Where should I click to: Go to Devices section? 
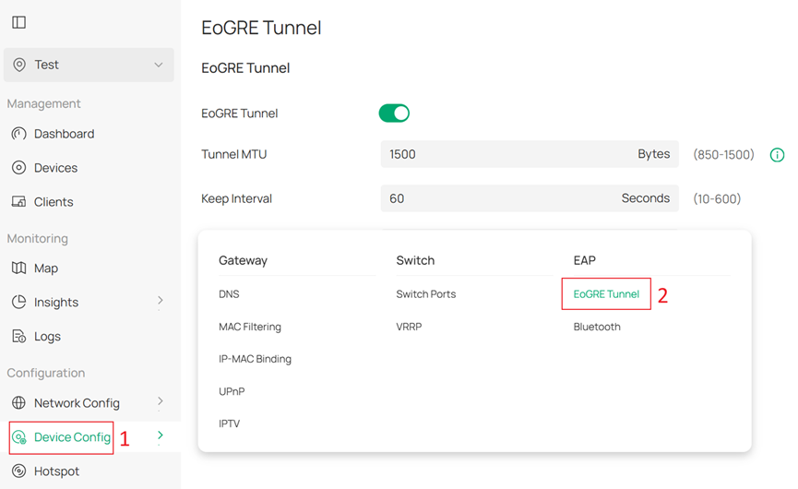pyautogui.click(x=56, y=168)
